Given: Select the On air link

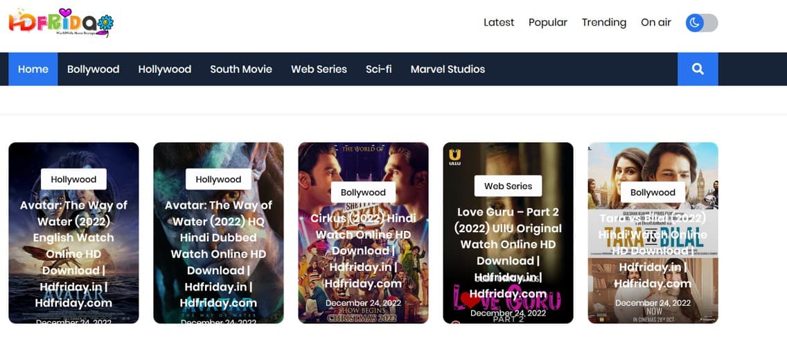Looking at the screenshot, I should tap(655, 22).
